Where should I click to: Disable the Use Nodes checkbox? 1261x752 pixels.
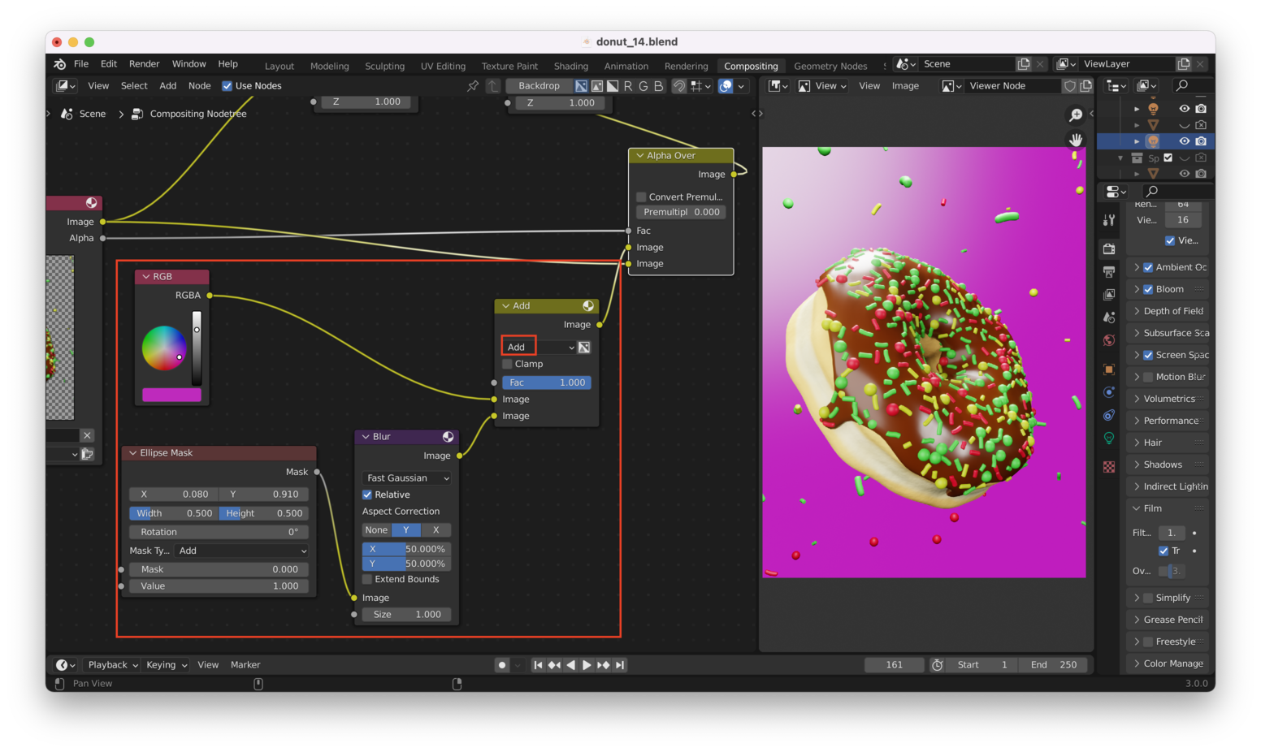point(227,86)
